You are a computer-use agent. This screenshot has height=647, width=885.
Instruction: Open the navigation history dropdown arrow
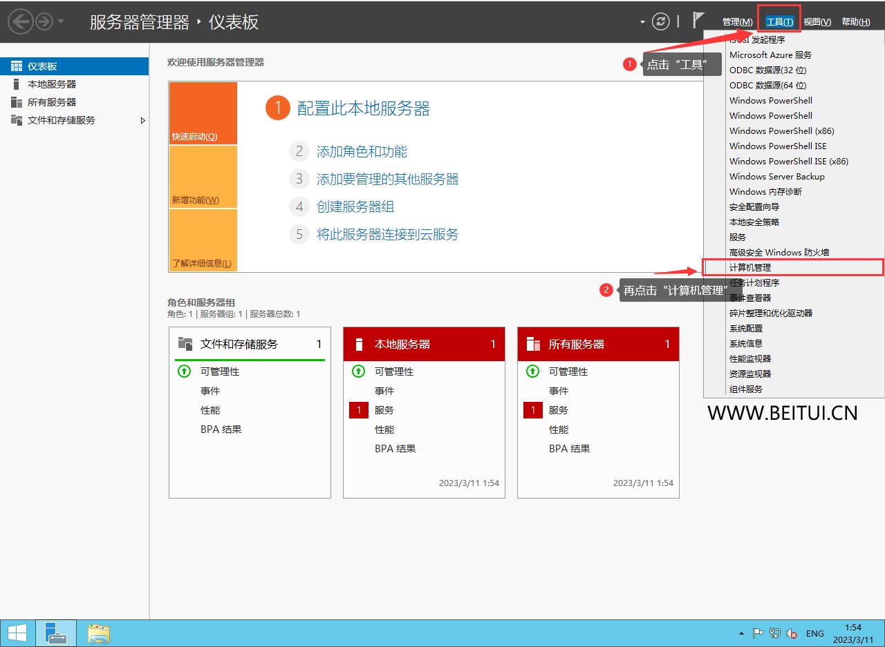click(61, 21)
